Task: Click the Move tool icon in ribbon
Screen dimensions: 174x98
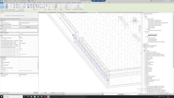Action: (x=28, y=7)
